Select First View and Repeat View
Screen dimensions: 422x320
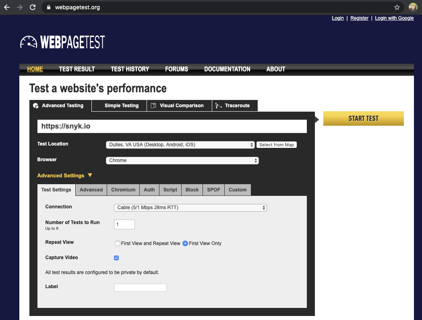(x=117, y=243)
